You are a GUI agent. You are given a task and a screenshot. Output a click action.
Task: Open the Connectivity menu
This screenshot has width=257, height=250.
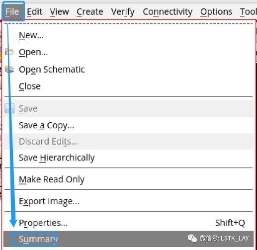[x=168, y=11]
